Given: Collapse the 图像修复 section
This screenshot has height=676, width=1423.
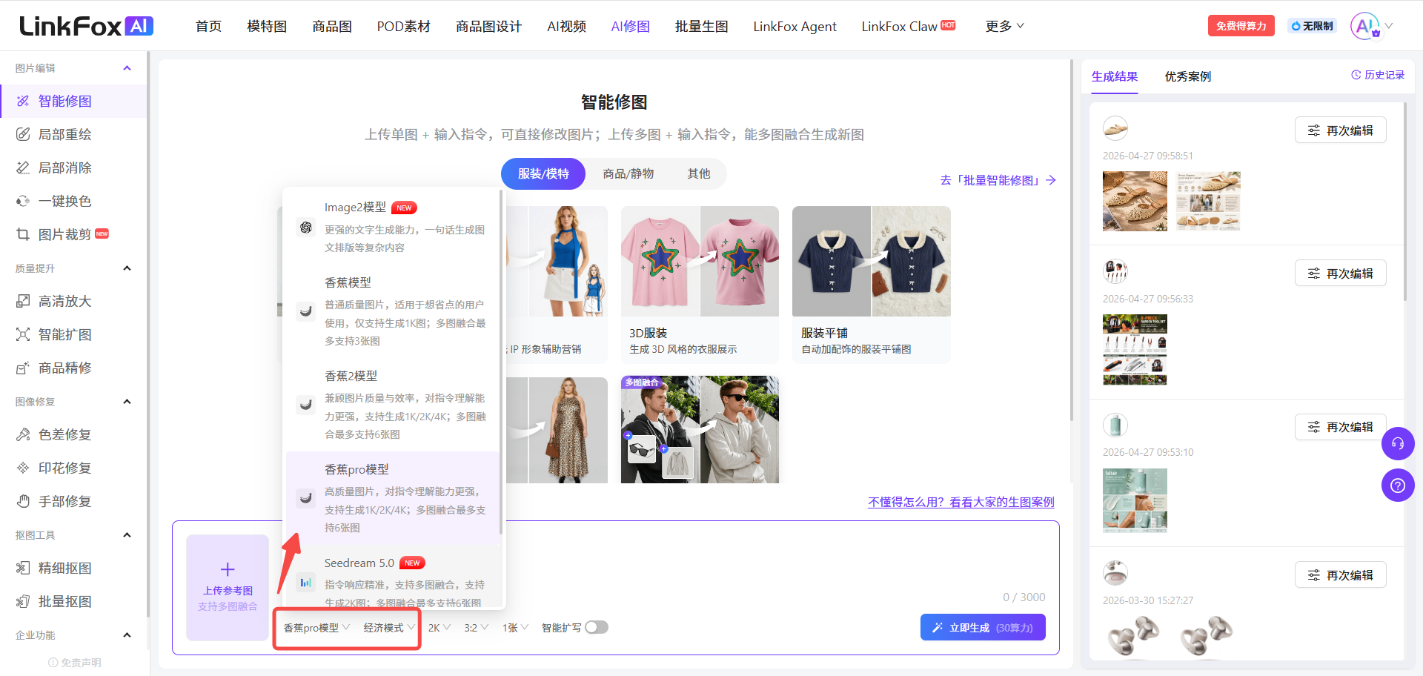Looking at the screenshot, I should (127, 402).
